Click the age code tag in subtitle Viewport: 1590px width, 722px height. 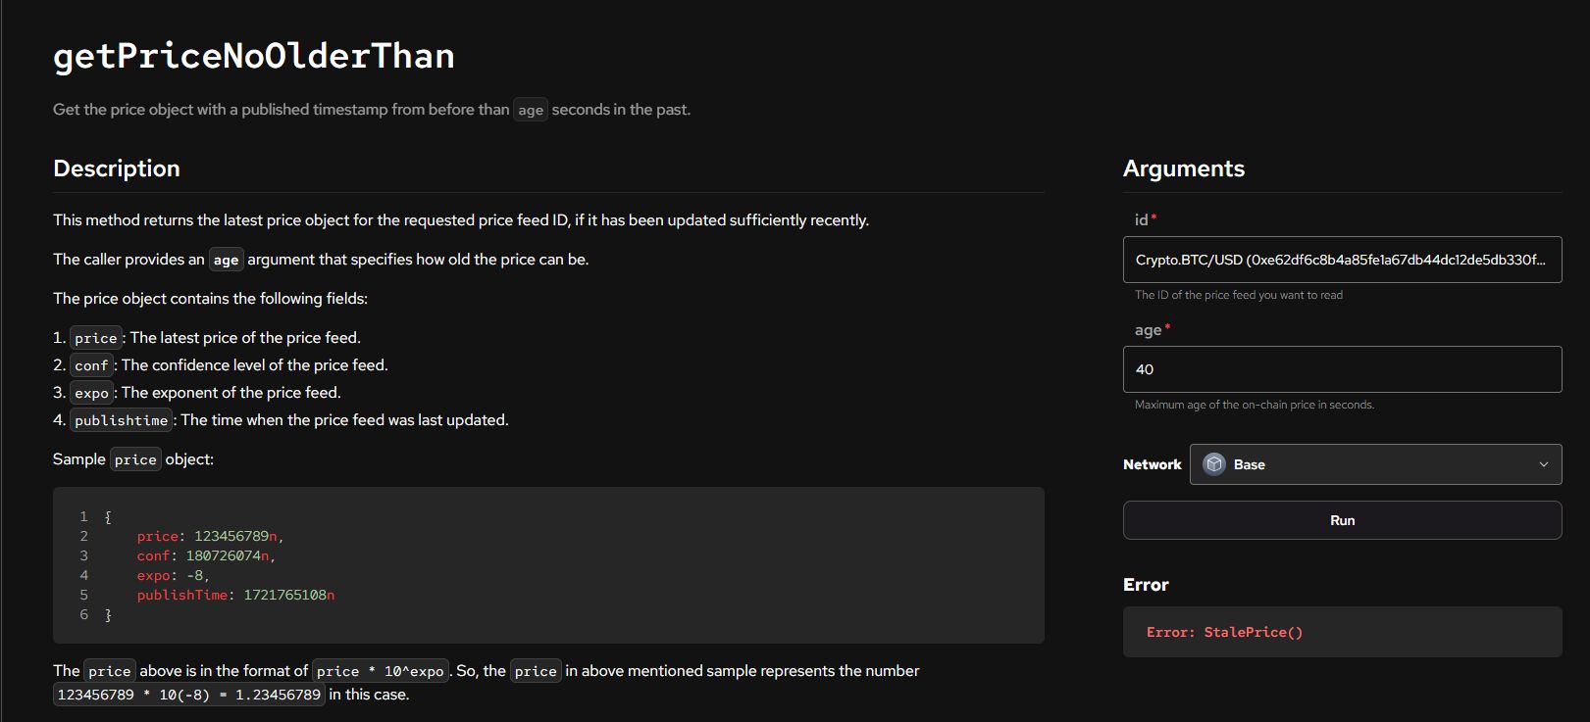click(x=531, y=110)
